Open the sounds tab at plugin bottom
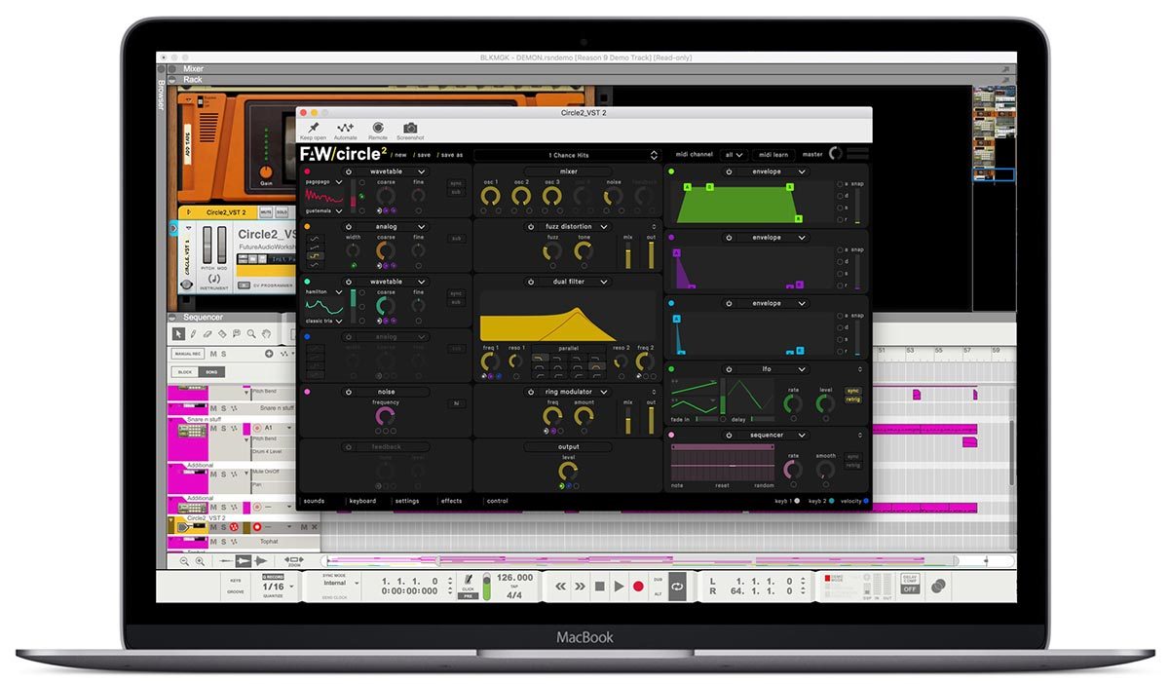The image size is (1169, 684). click(x=314, y=501)
